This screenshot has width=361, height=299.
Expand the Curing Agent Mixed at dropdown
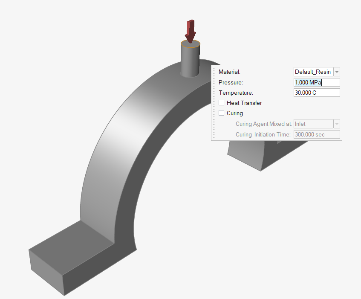click(x=337, y=124)
